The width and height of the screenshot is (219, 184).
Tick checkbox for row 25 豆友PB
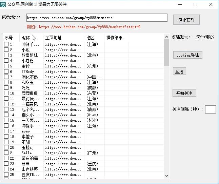[6, 175]
